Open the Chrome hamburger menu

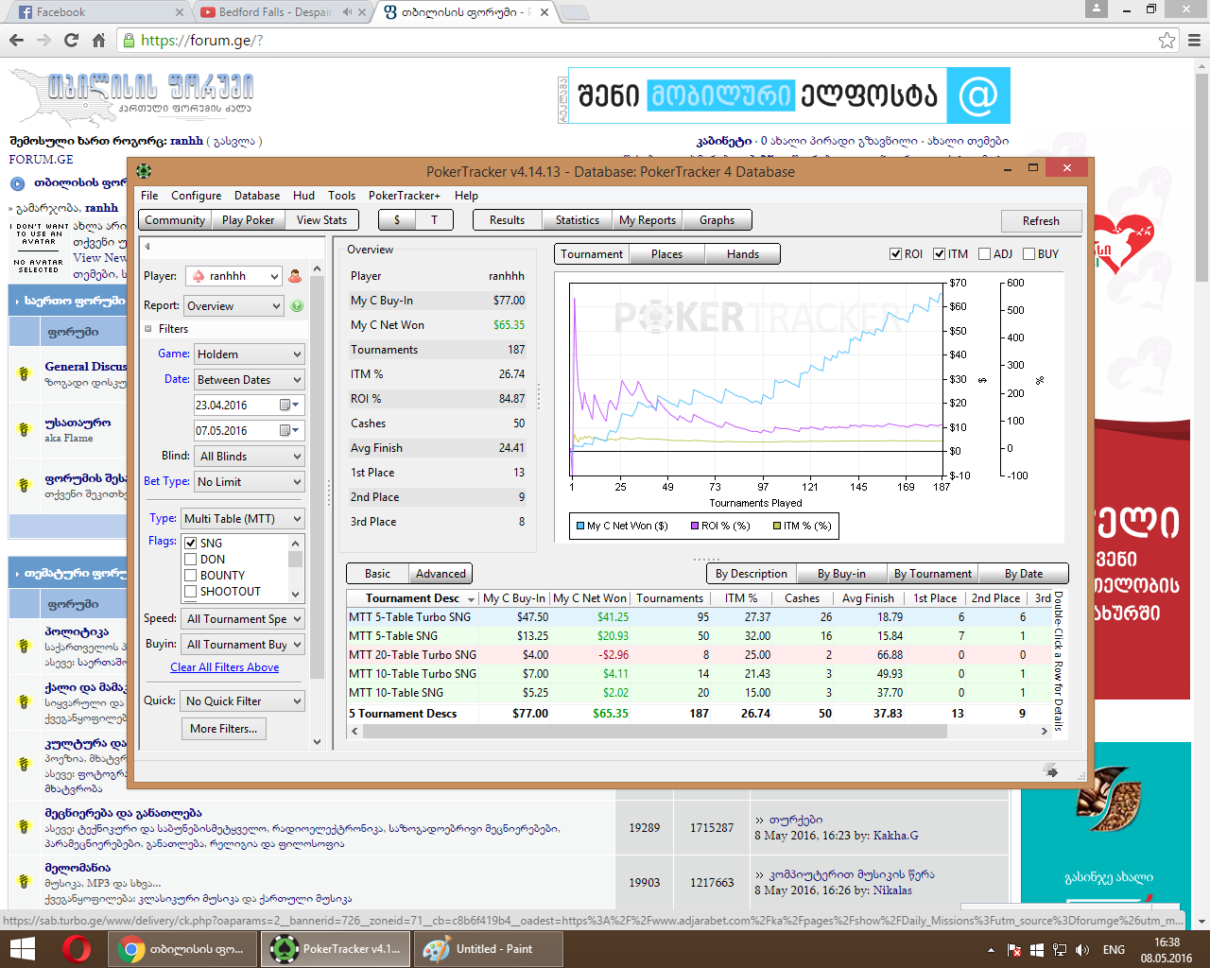[x=1194, y=40]
